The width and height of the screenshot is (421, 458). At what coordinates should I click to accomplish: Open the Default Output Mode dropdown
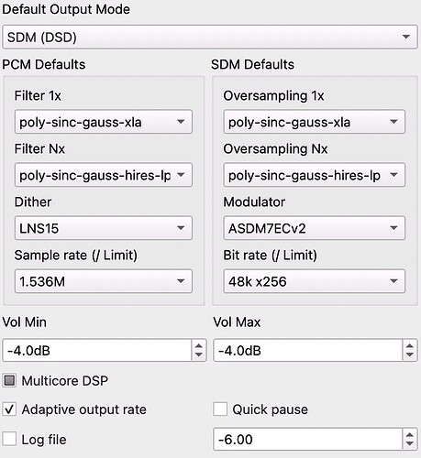(x=210, y=37)
